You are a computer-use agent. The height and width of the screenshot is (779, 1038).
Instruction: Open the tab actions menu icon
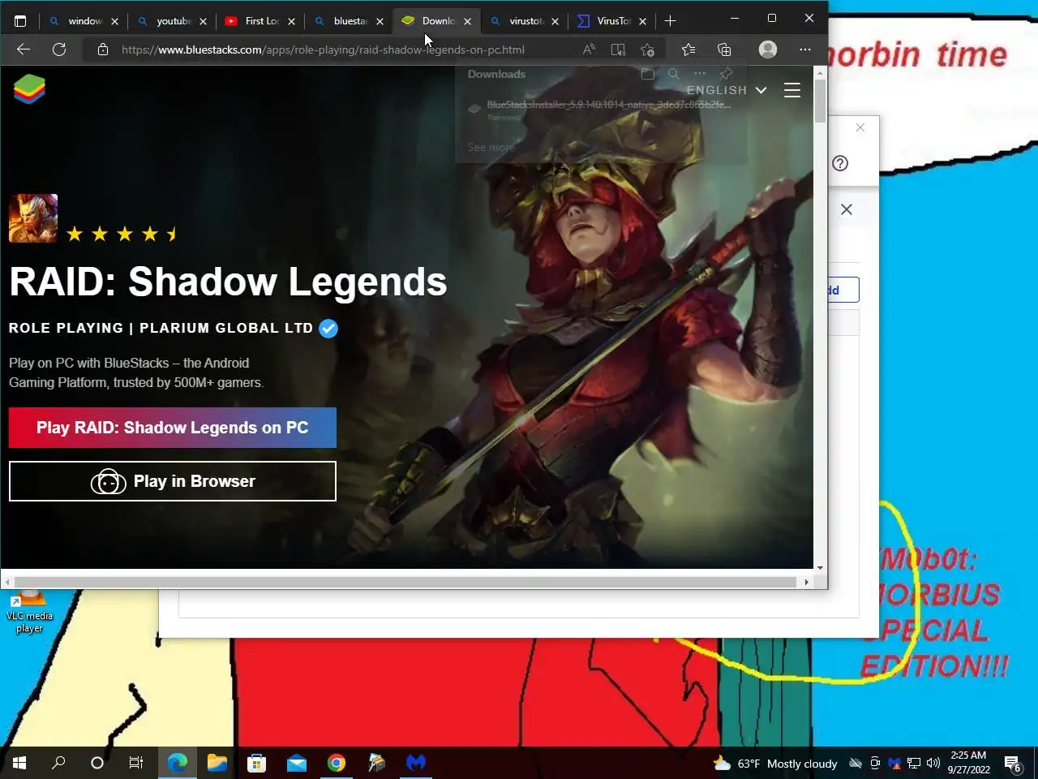point(20,21)
